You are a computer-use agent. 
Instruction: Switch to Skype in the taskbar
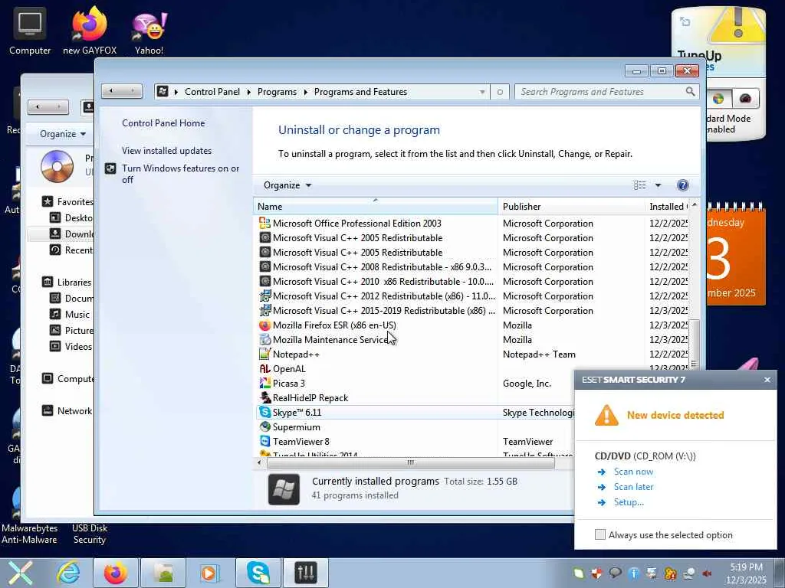[258, 573]
